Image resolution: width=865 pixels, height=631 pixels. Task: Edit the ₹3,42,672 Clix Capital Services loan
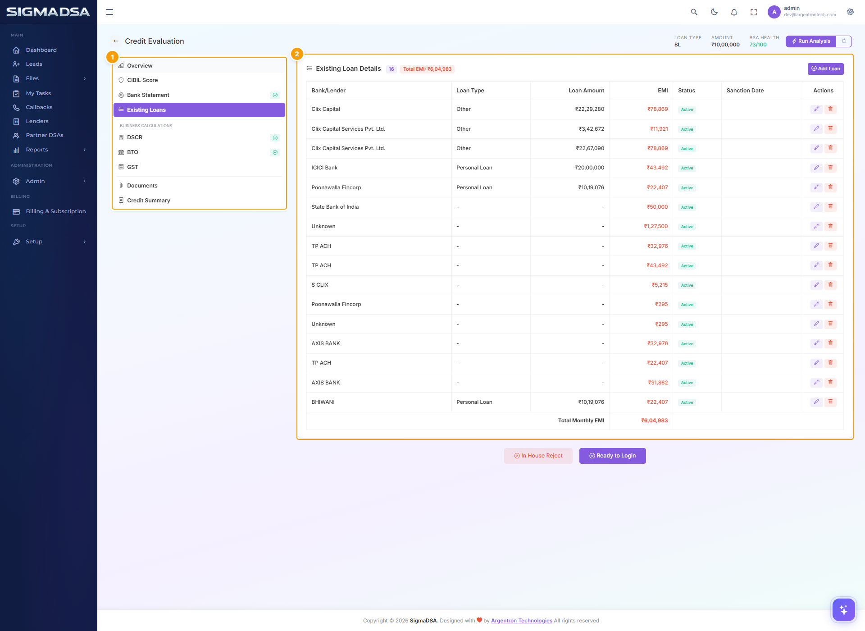(x=816, y=128)
